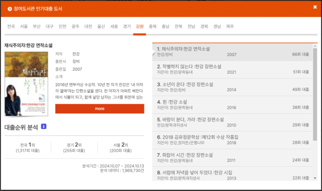Image resolution: width=322 pixels, height=191 pixels.
Task: Click the 2016년 맨부커상 description text
Action: (99, 91)
